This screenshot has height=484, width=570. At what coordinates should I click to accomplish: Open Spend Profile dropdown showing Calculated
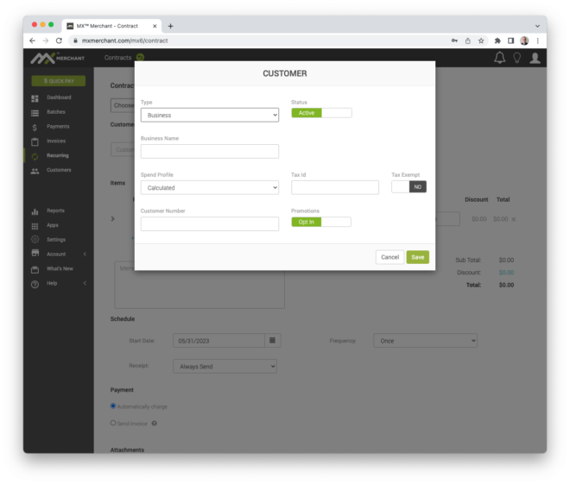[210, 188]
